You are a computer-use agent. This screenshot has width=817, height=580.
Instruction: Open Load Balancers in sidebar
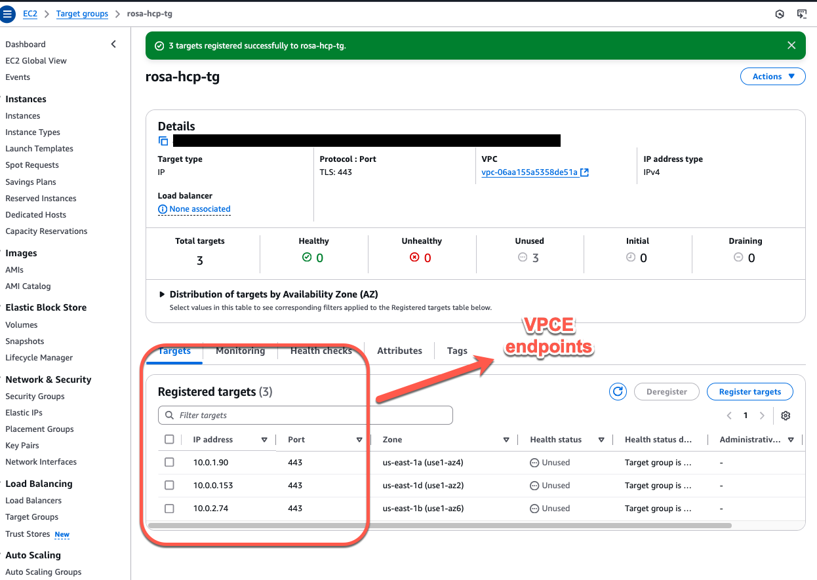(x=33, y=501)
